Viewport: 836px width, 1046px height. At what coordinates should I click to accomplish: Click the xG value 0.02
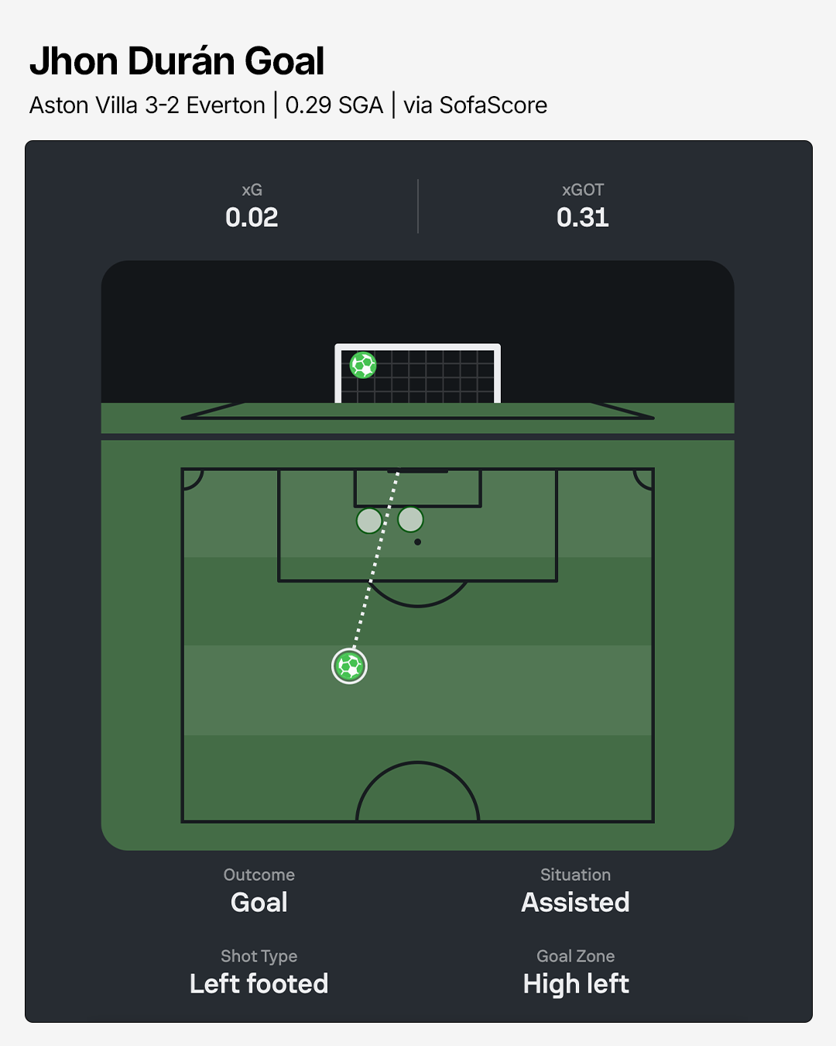[x=252, y=218]
